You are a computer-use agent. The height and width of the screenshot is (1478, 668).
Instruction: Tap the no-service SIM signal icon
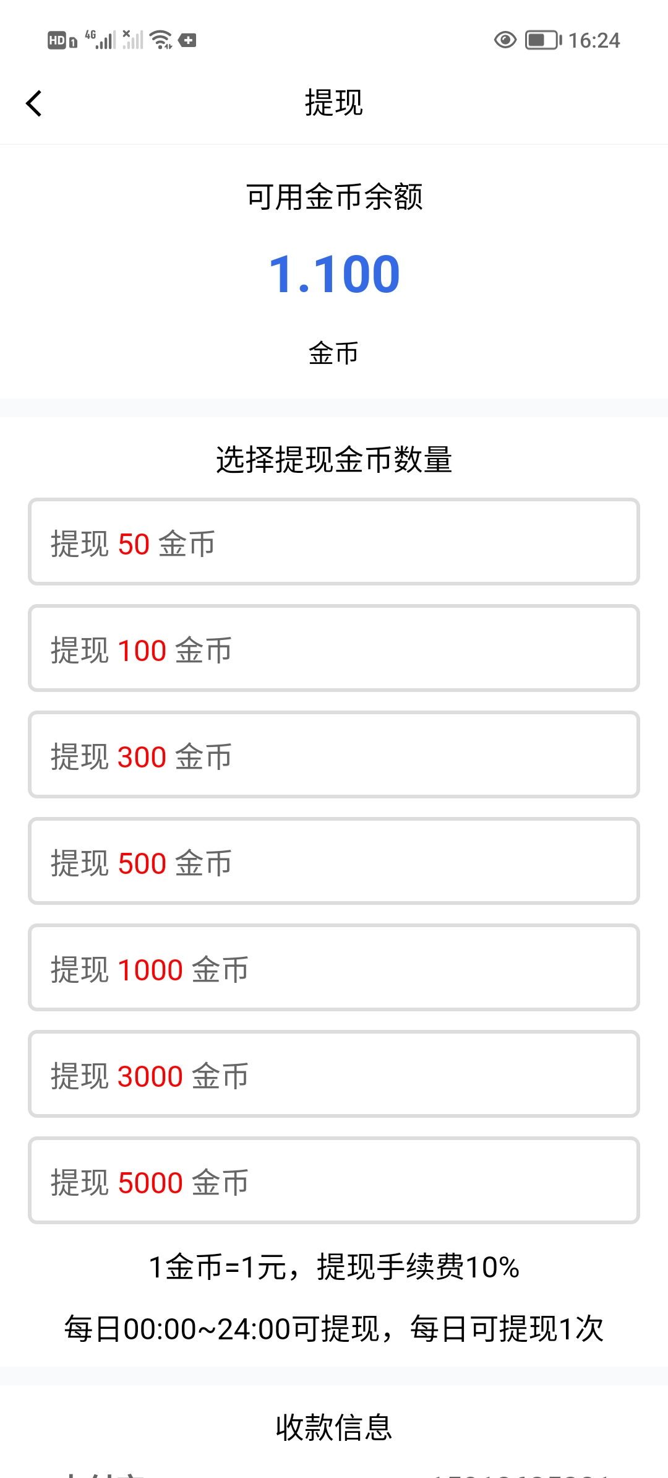pyautogui.click(x=132, y=40)
